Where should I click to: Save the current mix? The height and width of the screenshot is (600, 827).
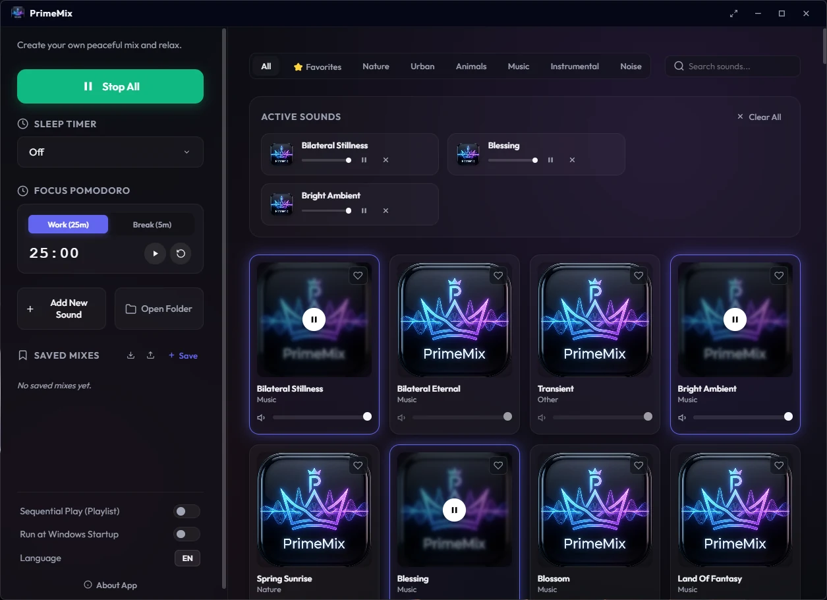[183, 355]
